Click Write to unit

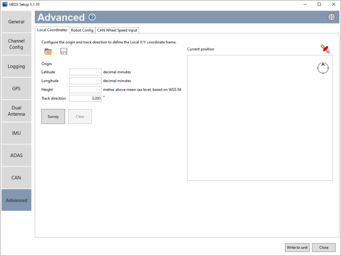[x=297, y=247]
